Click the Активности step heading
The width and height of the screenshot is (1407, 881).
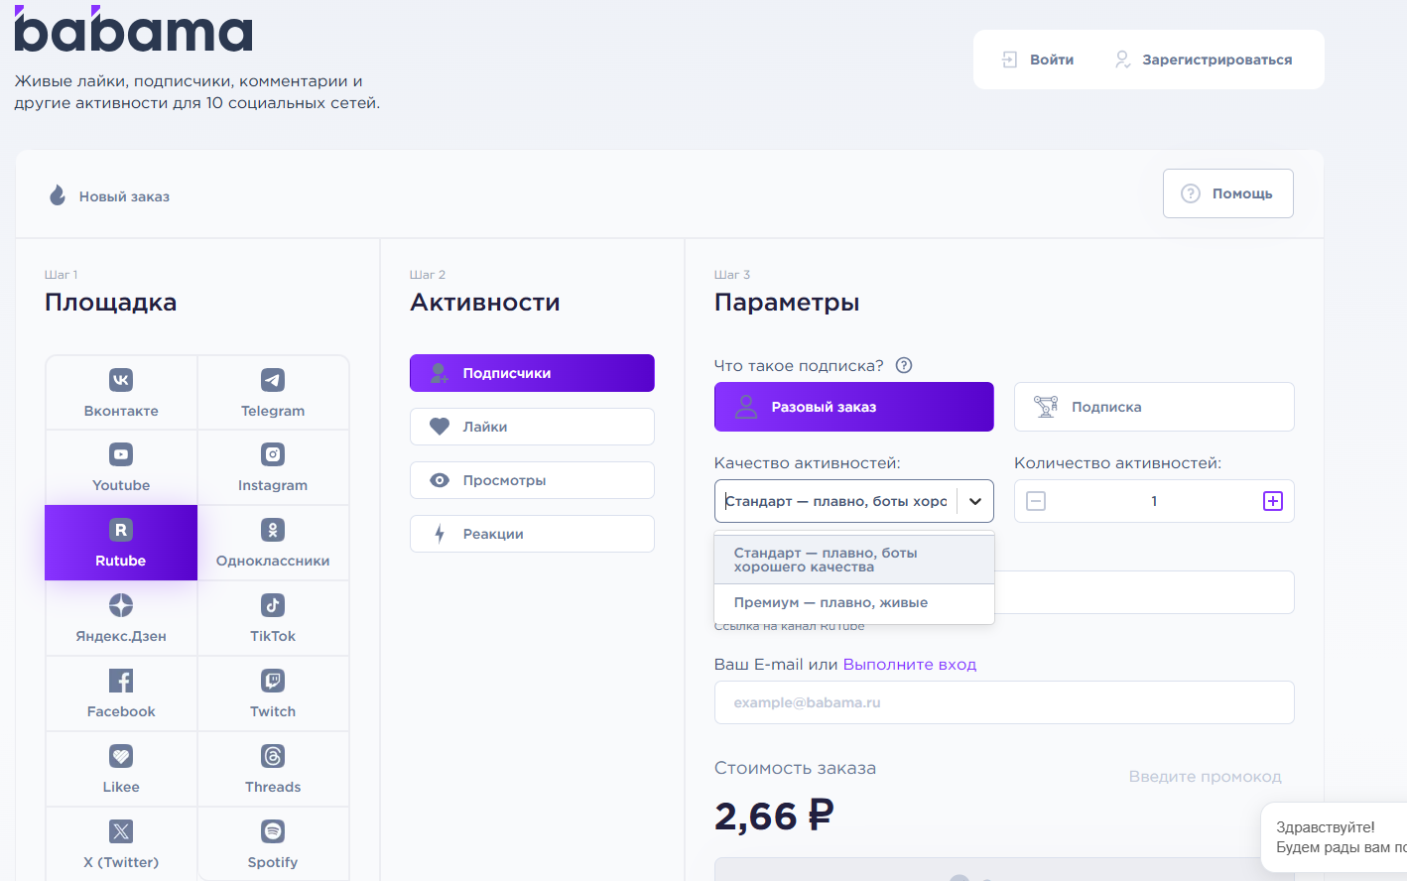485,303
